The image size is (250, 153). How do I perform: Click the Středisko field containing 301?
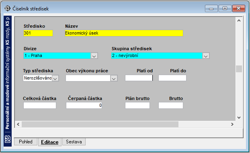coord(38,33)
